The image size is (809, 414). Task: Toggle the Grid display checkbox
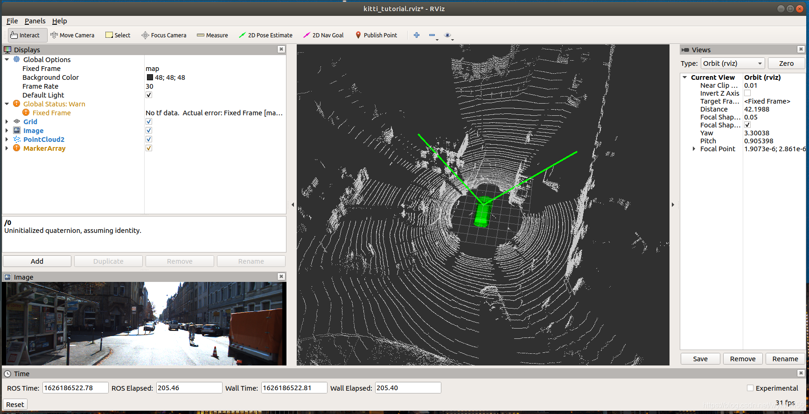149,121
